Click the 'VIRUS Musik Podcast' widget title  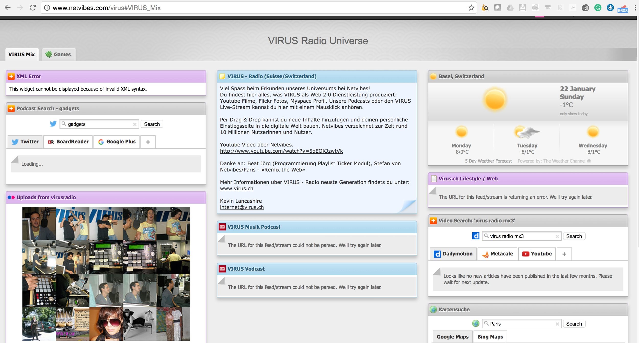click(x=254, y=227)
